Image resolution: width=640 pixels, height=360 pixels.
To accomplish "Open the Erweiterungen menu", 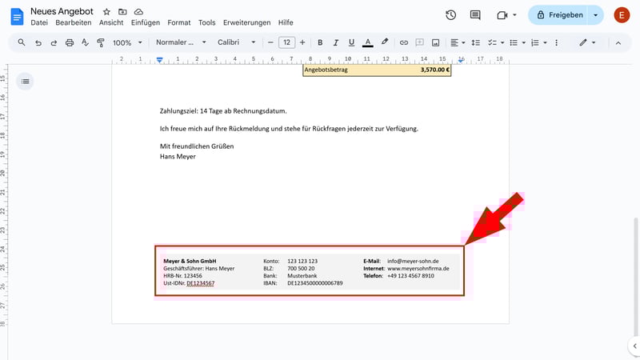I will pyautogui.click(x=246, y=23).
